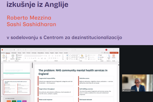The width and height of the screenshot is (153, 102).
Task: Click the Find (Najdi) magnifier icon
Action: 99,55
